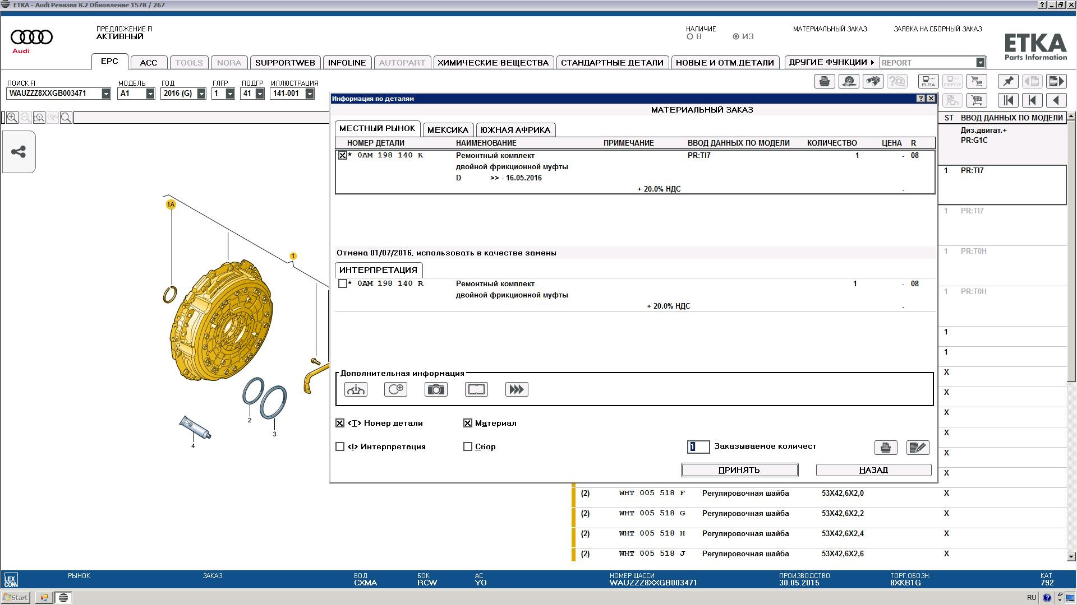Screen dimensions: 1077x605
Task: Click the edit note pencil icon in dialog
Action: (918, 448)
